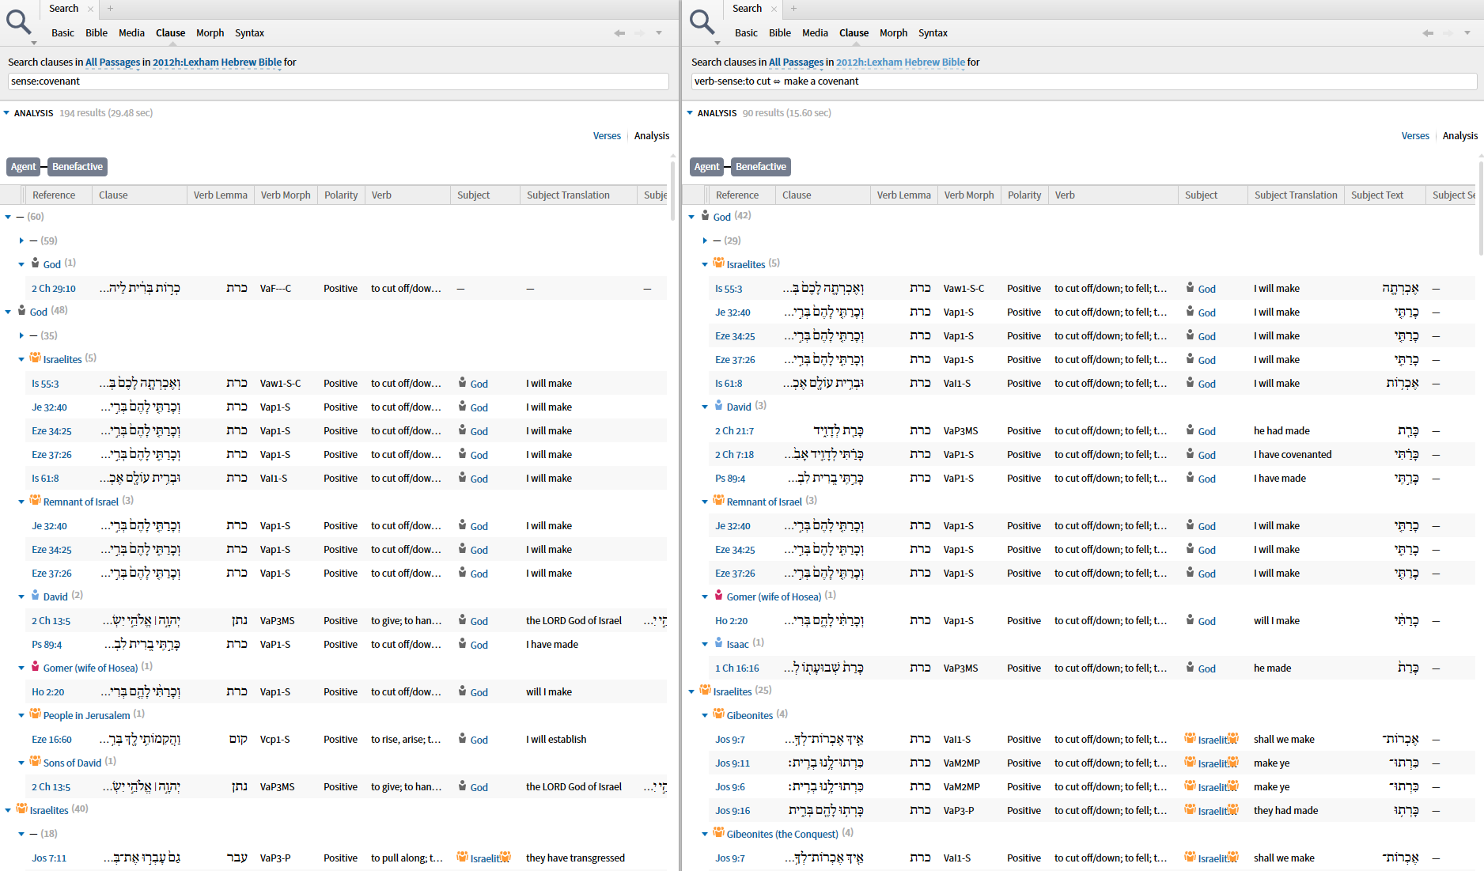Viewport: 1484px width, 871px height.
Task: Switch to Verses view in left panel
Action: [x=607, y=136]
